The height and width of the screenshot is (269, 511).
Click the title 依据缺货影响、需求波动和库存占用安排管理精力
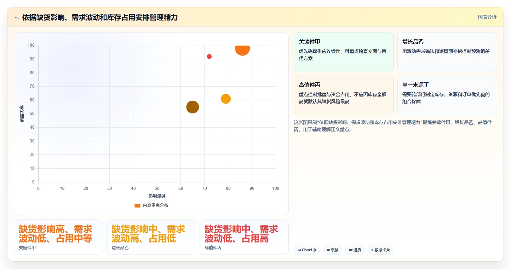[x=100, y=17]
